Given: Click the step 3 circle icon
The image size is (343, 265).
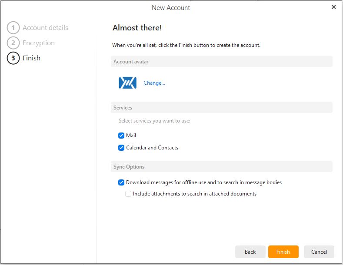Looking at the screenshot, I should [13, 58].
